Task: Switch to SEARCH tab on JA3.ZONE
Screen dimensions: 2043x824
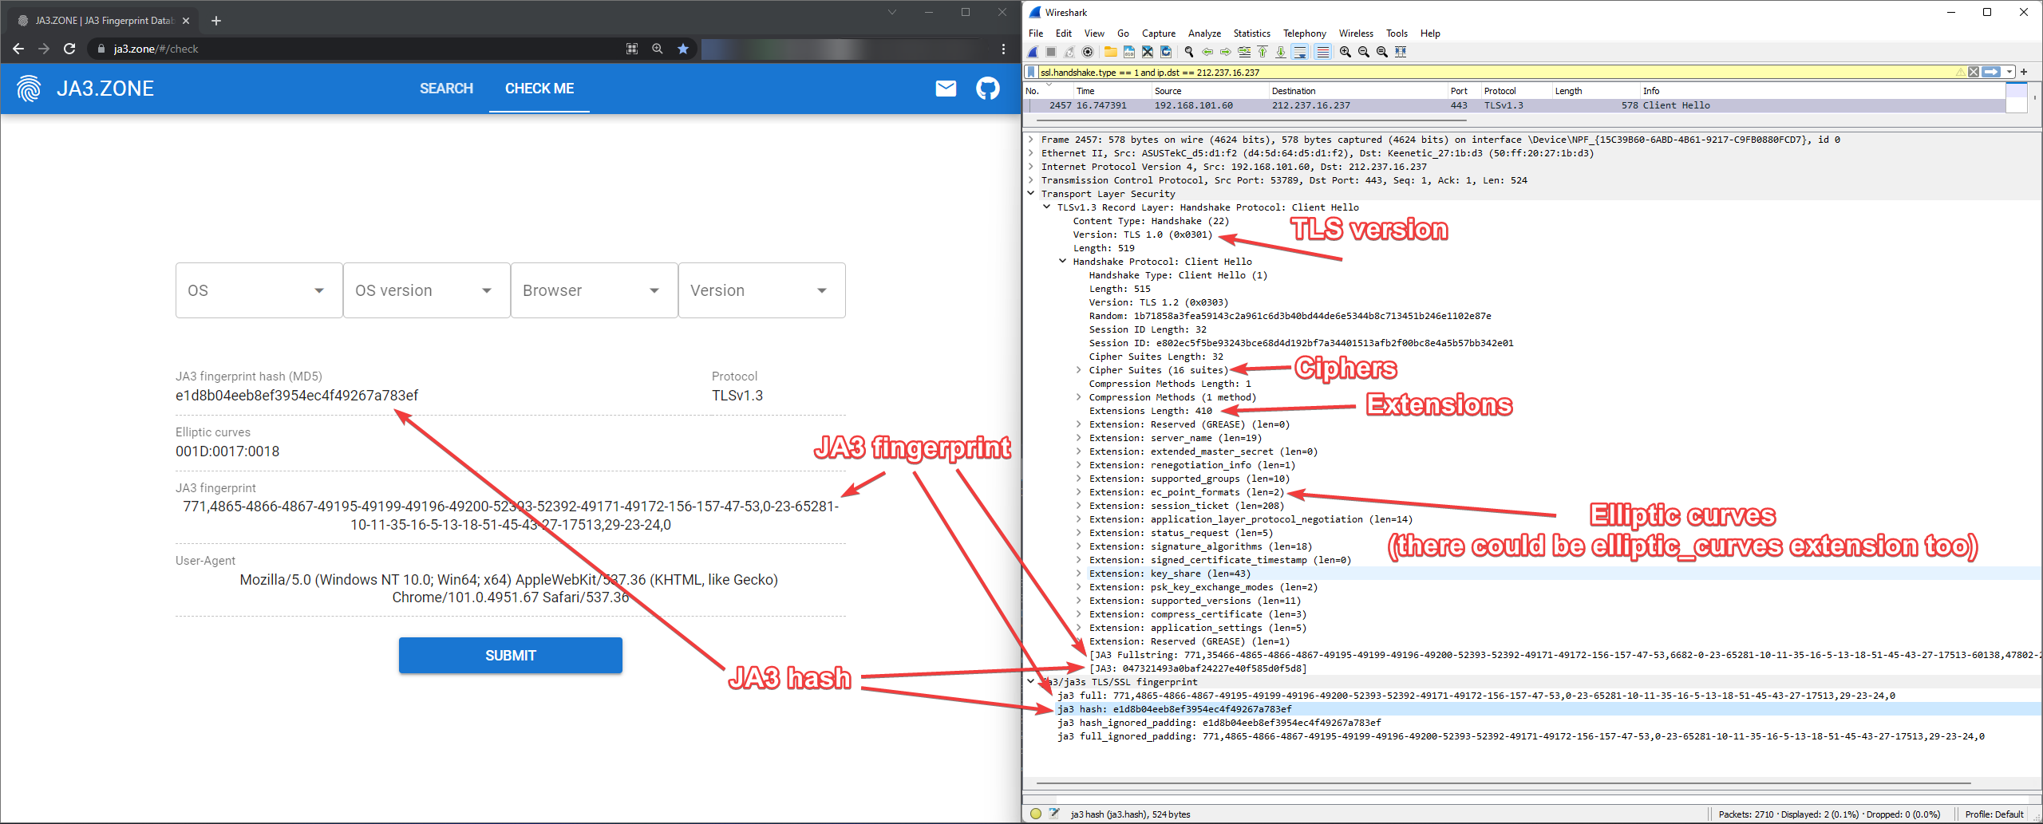Action: [446, 89]
